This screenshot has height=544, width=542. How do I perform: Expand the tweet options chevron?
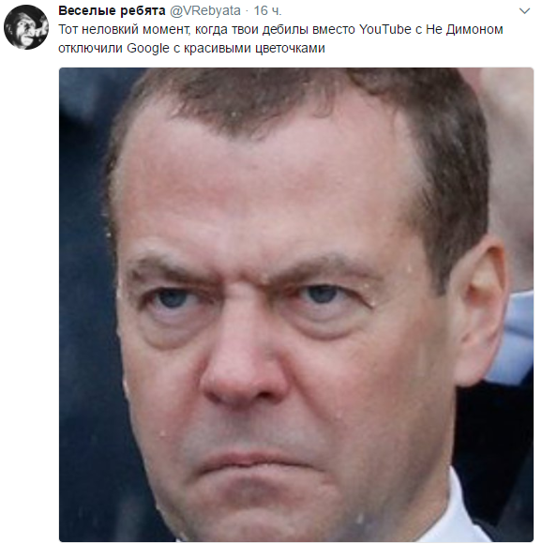pos(524,11)
